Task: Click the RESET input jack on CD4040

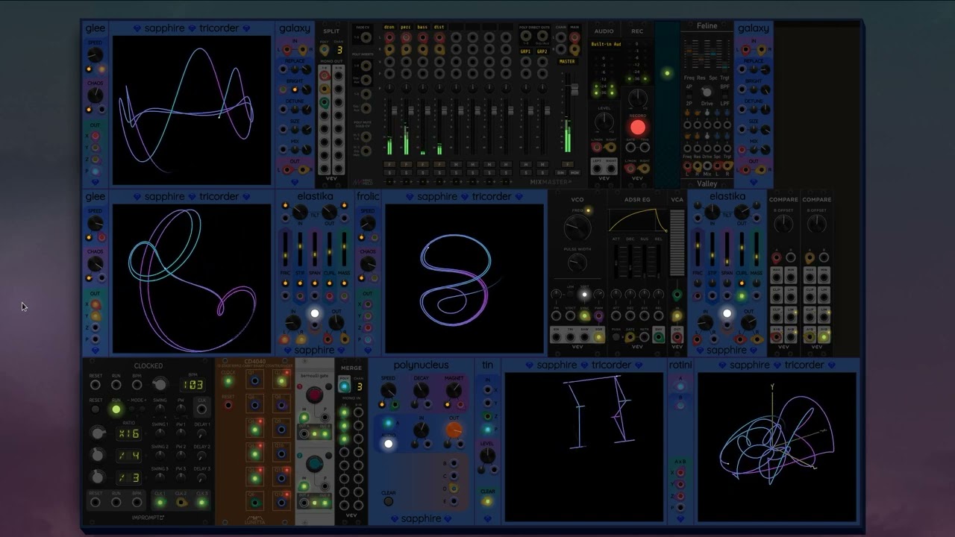Action: (x=228, y=405)
